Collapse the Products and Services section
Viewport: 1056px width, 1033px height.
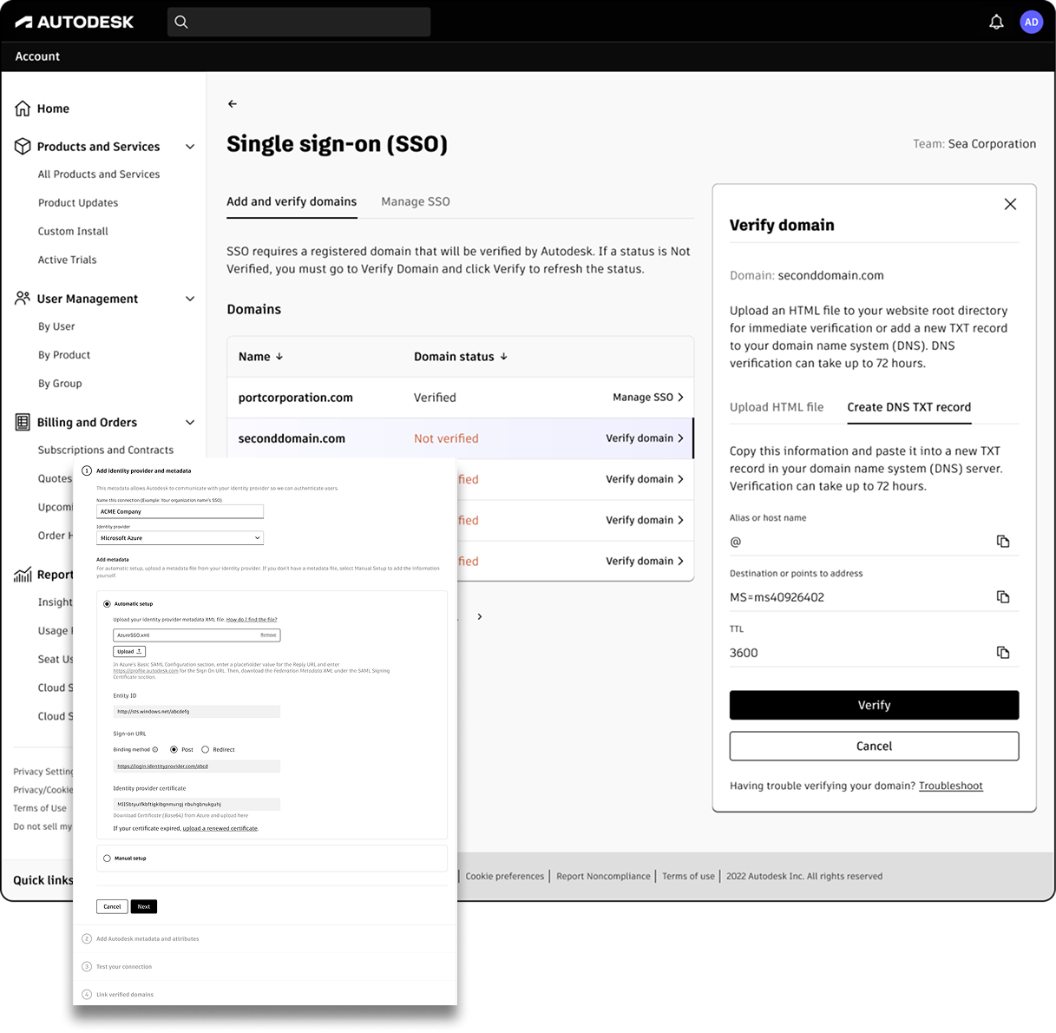(x=190, y=147)
